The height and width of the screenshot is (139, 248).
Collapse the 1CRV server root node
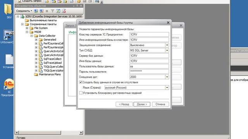pos(18,16)
